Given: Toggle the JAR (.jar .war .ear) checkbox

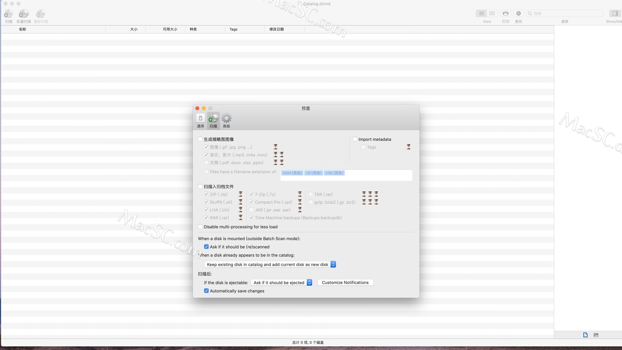Looking at the screenshot, I should 251,210.
